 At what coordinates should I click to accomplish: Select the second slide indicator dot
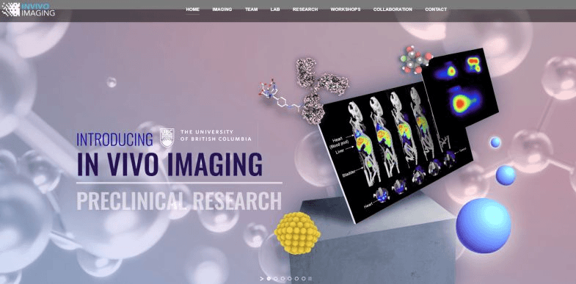[275, 278]
